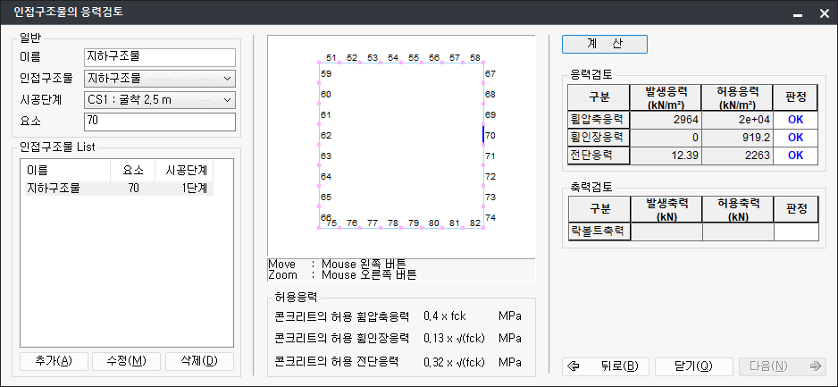
Task: Close the dialog with the title bar X
Action: pyautogui.click(x=818, y=14)
